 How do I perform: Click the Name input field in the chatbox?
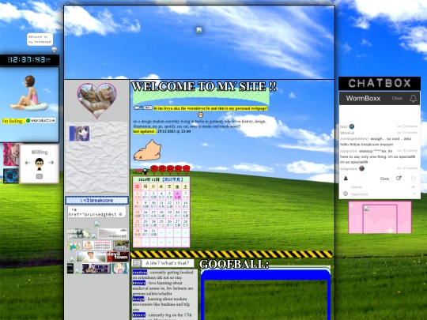pyautogui.click(x=380, y=187)
